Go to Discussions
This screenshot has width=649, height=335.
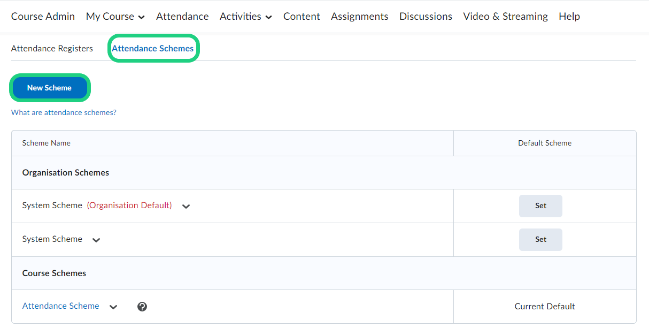click(426, 17)
